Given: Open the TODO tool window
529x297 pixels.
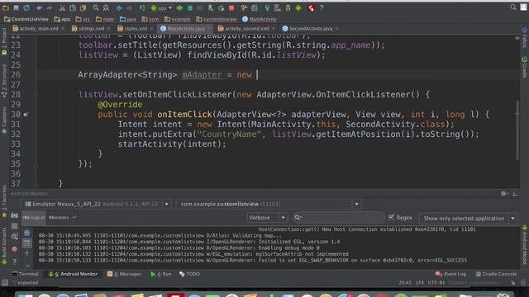Looking at the screenshot, I should pos(189,274).
